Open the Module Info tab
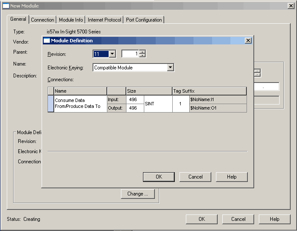297x231 pixels. click(71, 20)
